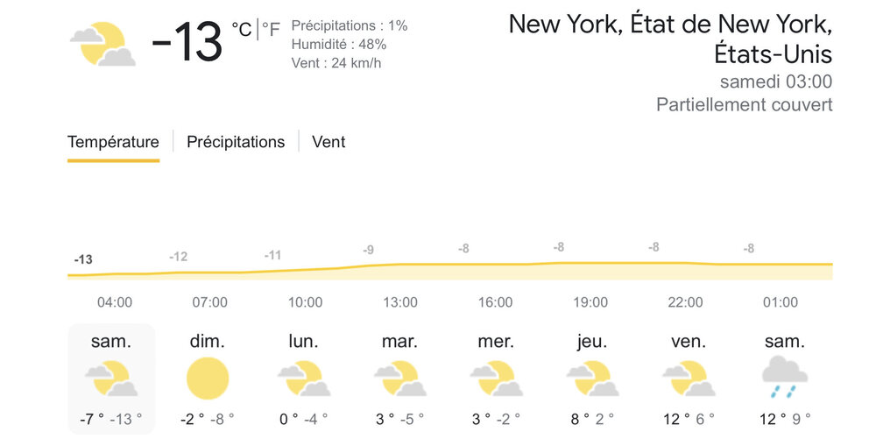This screenshot has width=876, height=446.
Task: Click the -13 point on temperature graph
Action: (83, 260)
